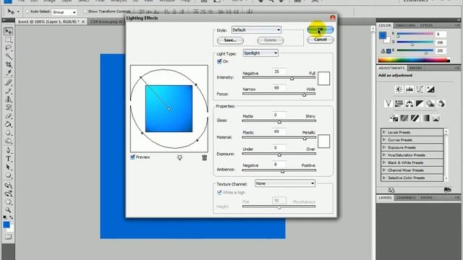The width and height of the screenshot is (463, 260).
Task: Select the Rectangular Marquee tool
Action: (8, 40)
